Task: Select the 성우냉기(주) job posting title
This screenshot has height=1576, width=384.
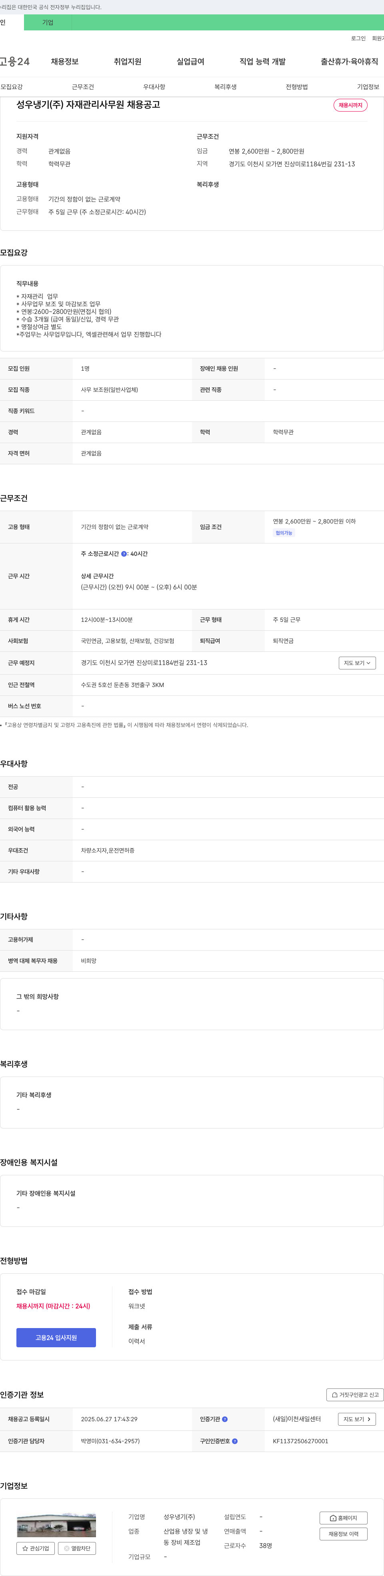Action: 88,105
